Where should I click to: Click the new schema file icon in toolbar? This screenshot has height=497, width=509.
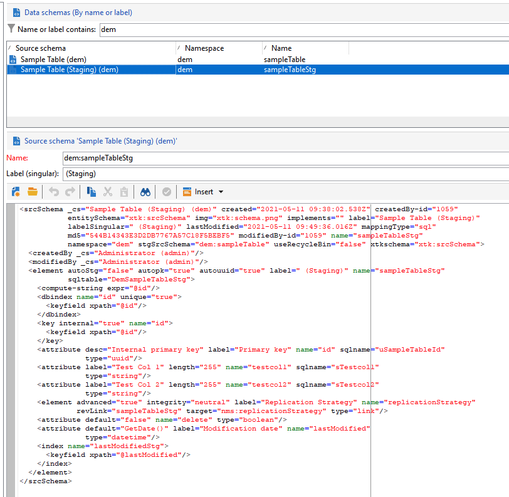[x=16, y=192]
